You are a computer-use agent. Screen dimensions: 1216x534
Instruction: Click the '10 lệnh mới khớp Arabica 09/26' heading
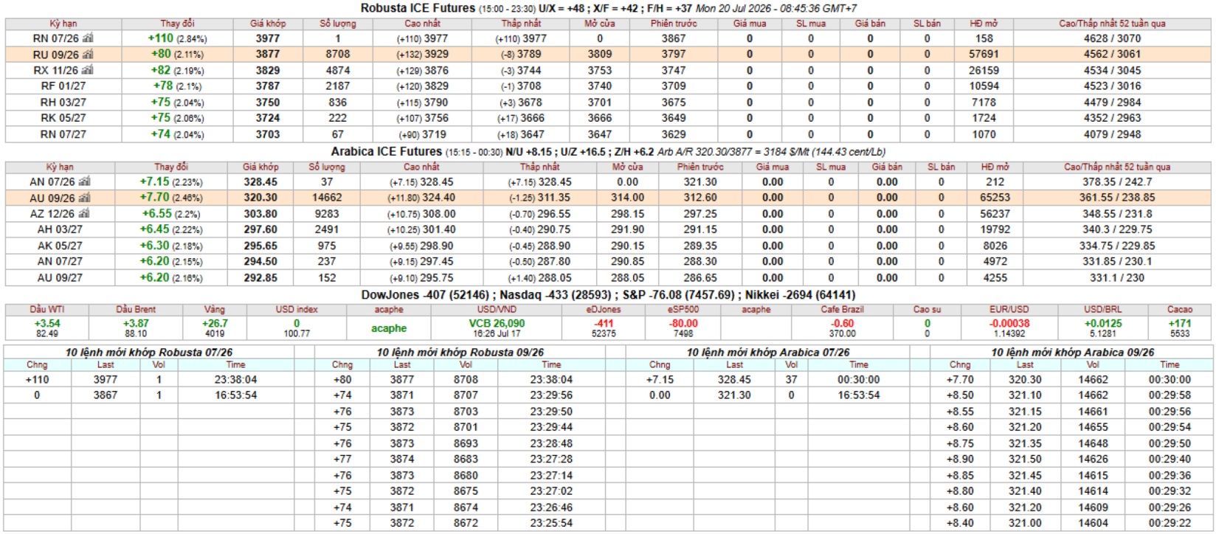(1072, 353)
